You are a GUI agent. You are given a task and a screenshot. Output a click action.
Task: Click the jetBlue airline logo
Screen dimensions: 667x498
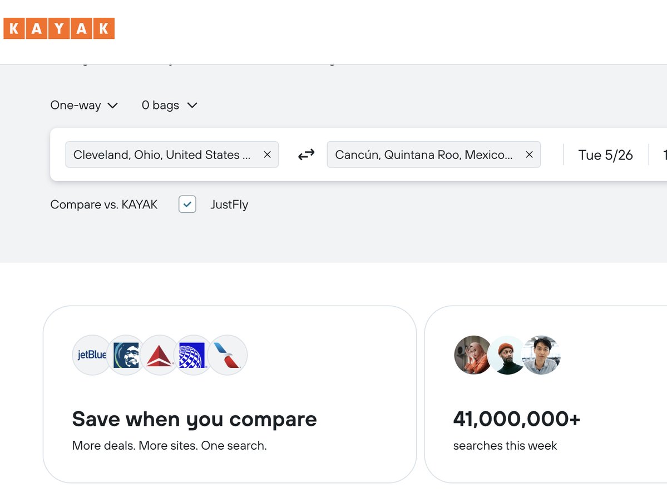click(91, 355)
